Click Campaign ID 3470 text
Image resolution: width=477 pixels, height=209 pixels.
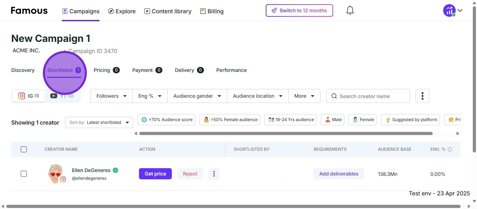pos(93,51)
